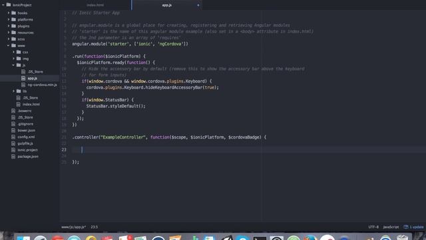The width and height of the screenshot is (426, 240).
Task: Click the css folder icon
Action: coord(19,52)
